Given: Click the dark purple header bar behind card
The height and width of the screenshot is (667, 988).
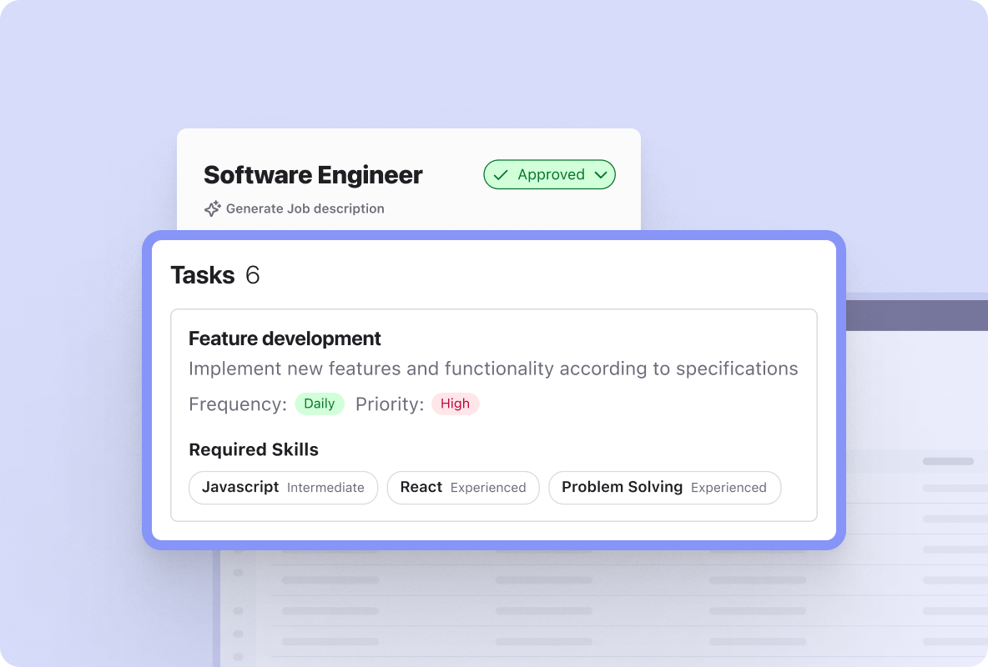Looking at the screenshot, I should 917,315.
